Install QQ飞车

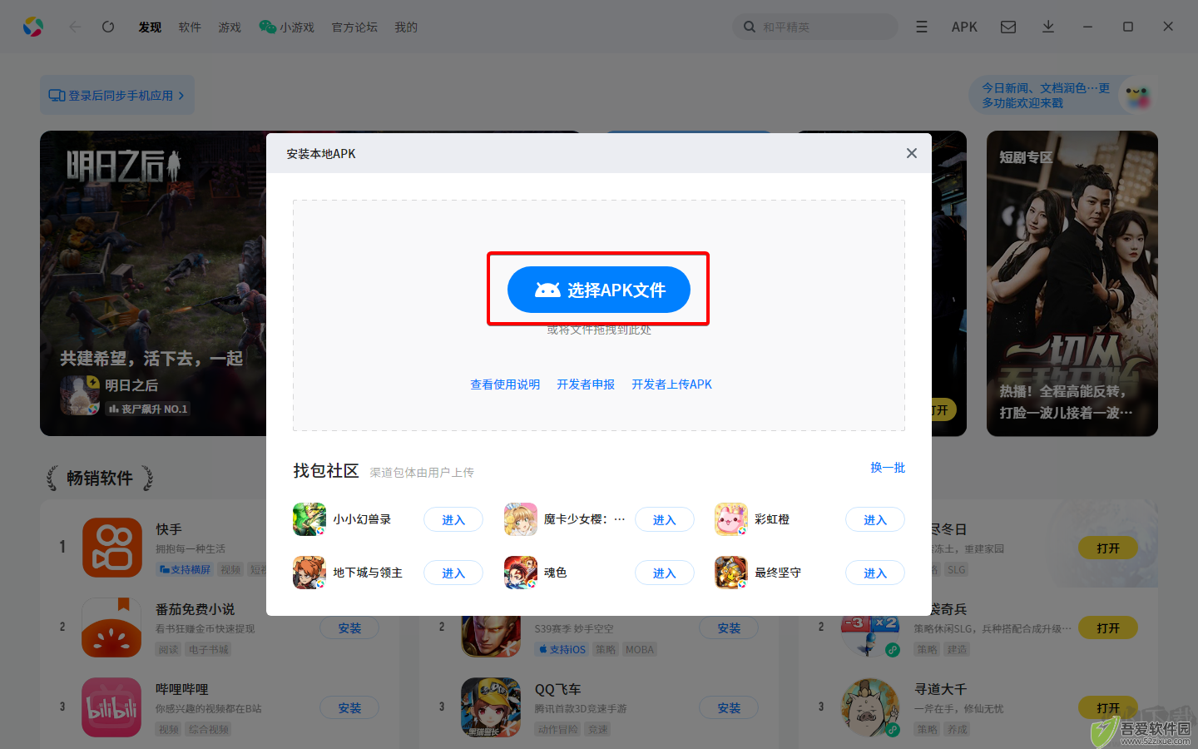point(729,708)
